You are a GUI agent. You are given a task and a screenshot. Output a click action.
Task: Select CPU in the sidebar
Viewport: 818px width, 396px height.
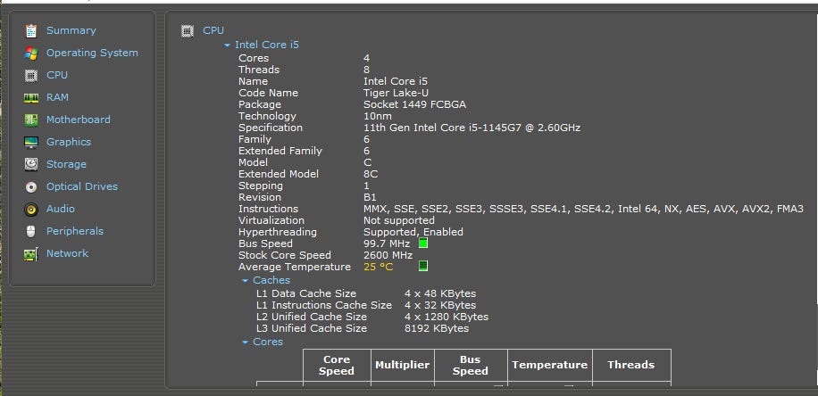(x=57, y=75)
